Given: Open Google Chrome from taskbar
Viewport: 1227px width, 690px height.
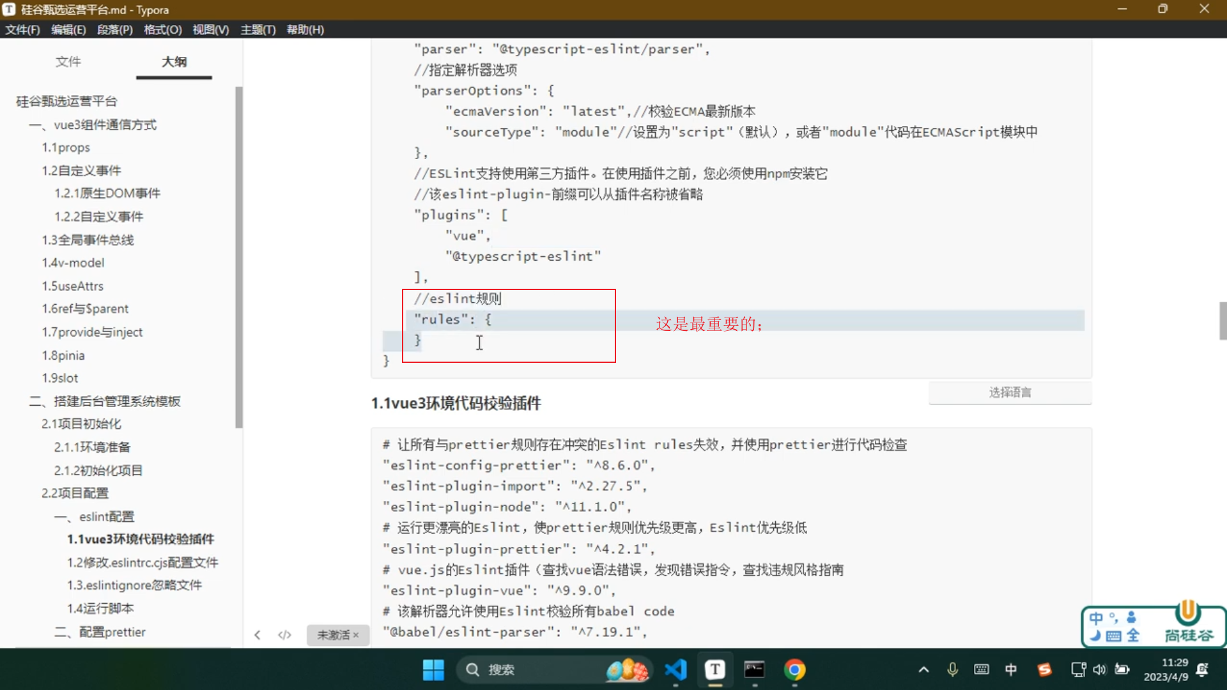Looking at the screenshot, I should point(794,670).
